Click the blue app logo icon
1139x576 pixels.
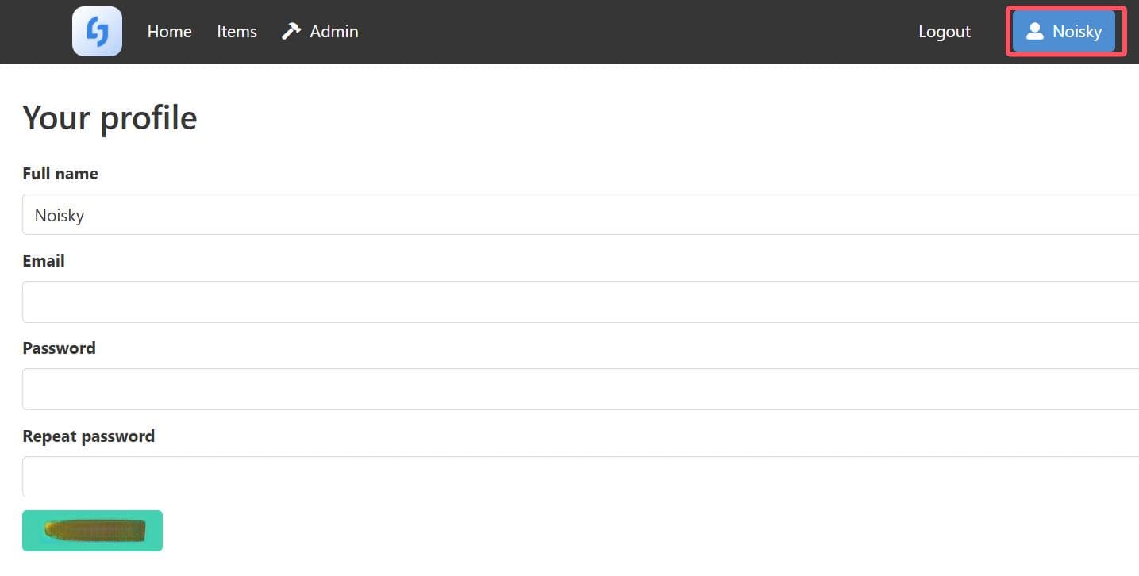coord(97,32)
